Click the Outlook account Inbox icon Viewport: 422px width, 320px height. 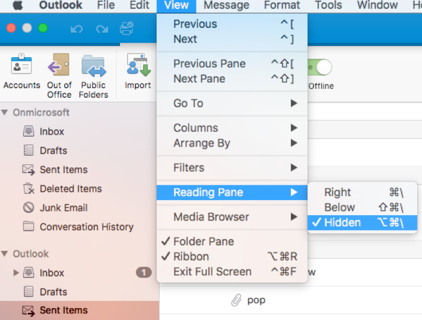pos(29,272)
